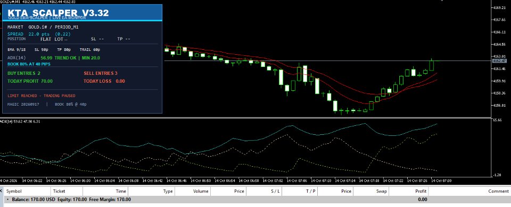Click the bullet icon beside Balance
The height and width of the screenshot is (207, 511).
[x=8, y=200]
